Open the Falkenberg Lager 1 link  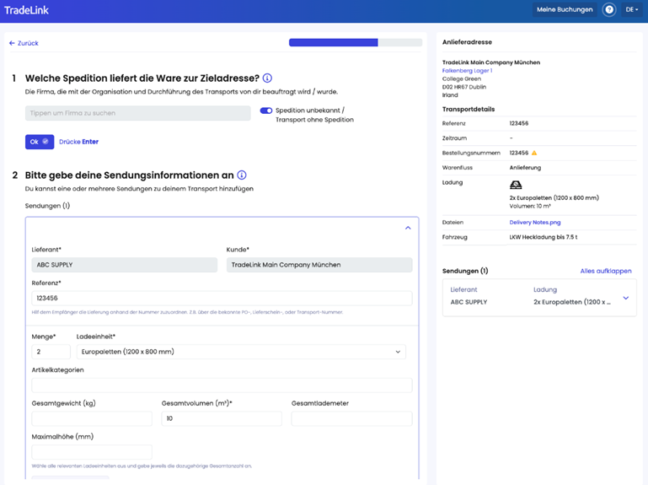tap(467, 71)
